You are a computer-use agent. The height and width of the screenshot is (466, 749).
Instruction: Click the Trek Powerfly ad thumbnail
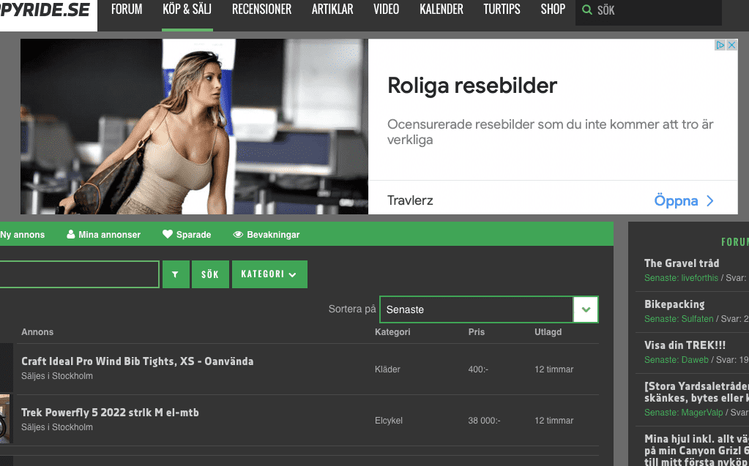tap(5, 418)
